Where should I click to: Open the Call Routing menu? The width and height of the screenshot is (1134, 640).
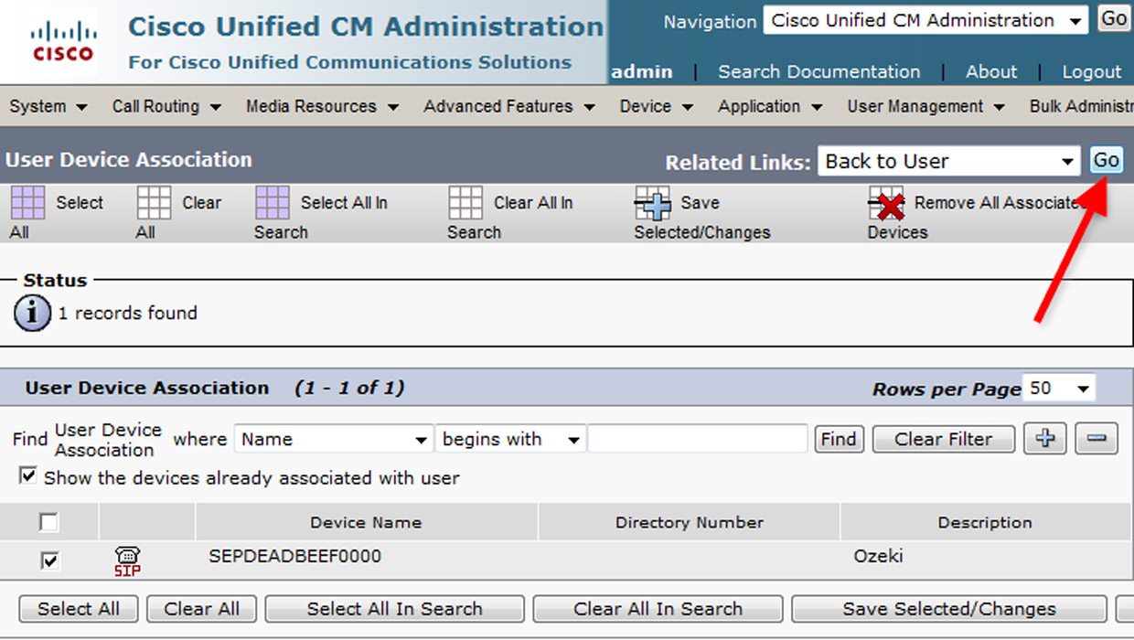tap(166, 106)
